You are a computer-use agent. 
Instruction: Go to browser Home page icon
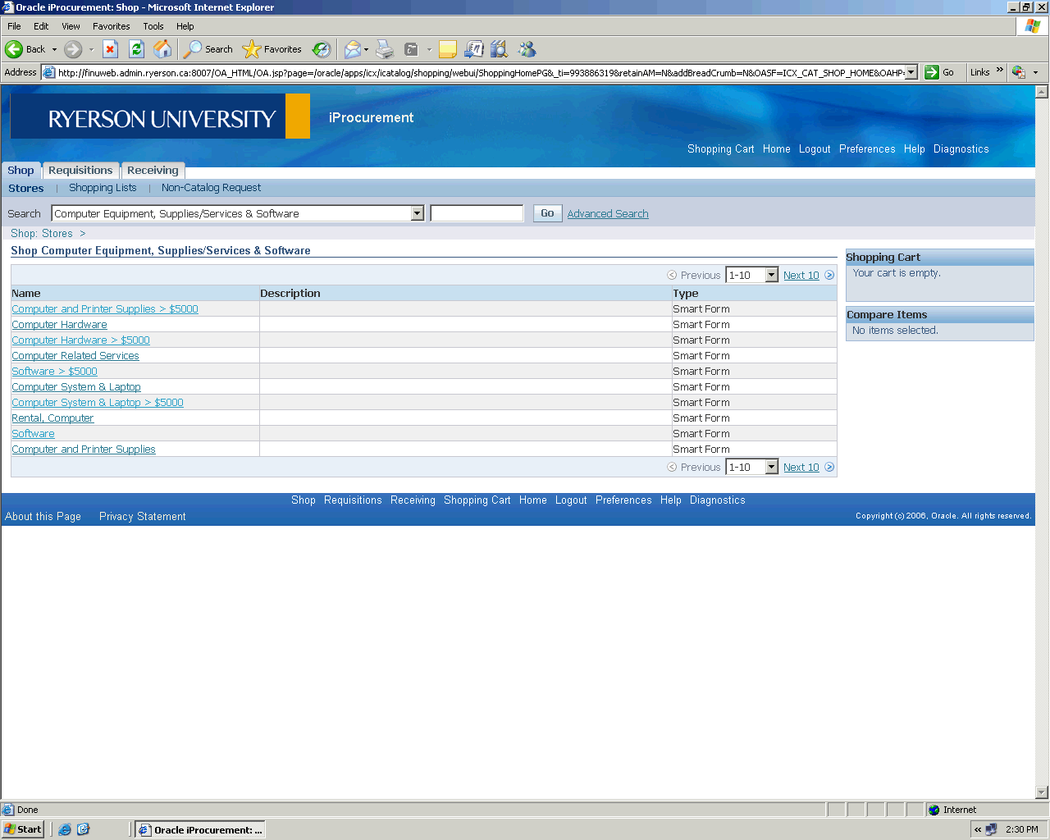[162, 49]
